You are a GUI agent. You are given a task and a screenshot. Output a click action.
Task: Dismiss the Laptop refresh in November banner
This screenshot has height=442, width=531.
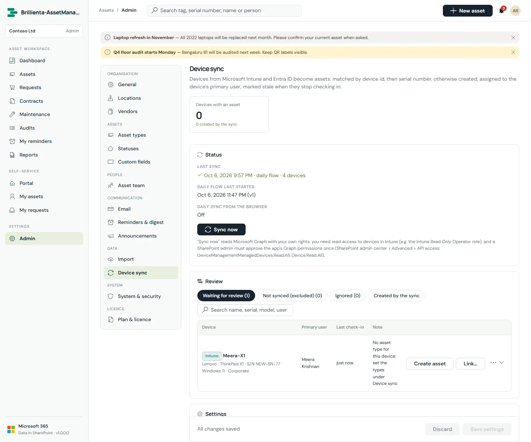(x=513, y=38)
